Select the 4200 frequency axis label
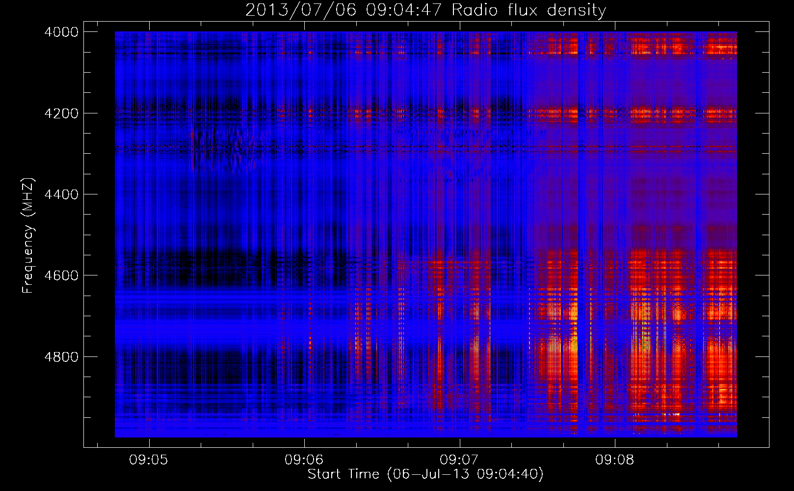 (61, 113)
